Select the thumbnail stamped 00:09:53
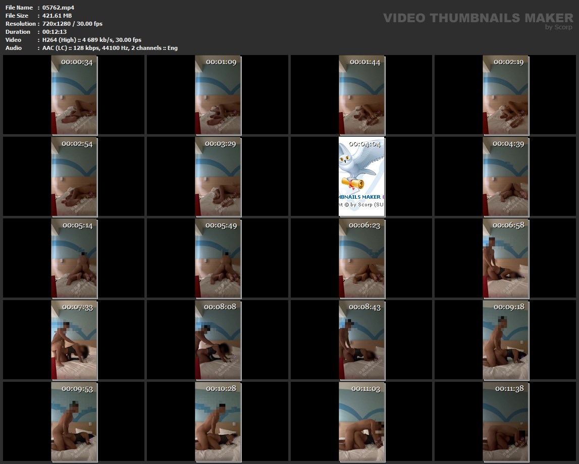This screenshot has height=464, width=579. pos(74,422)
